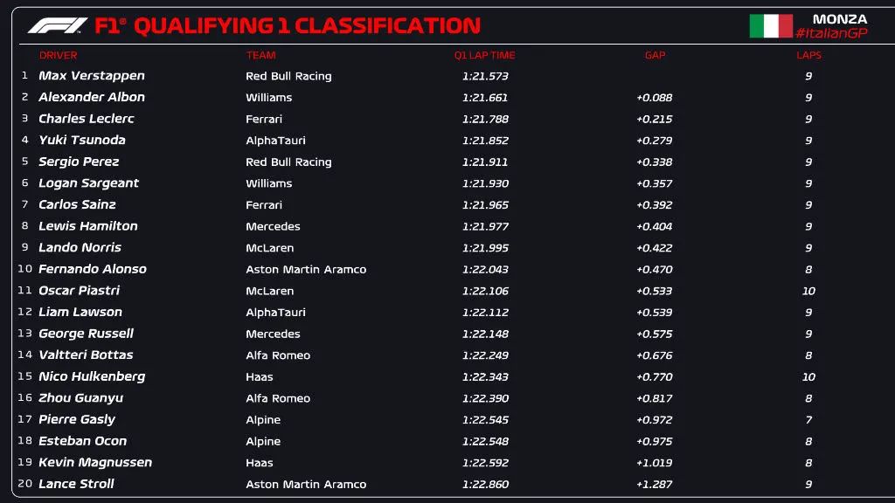Select driver Max Verstappen

click(92, 76)
